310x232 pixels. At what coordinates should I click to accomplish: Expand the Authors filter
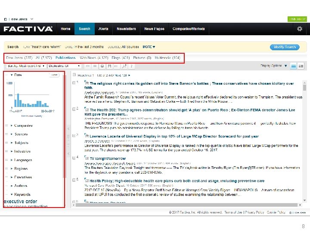[12, 186]
